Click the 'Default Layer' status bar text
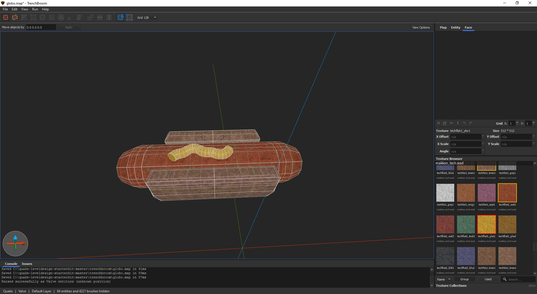Image resolution: width=537 pixels, height=294 pixels. point(41,291)
